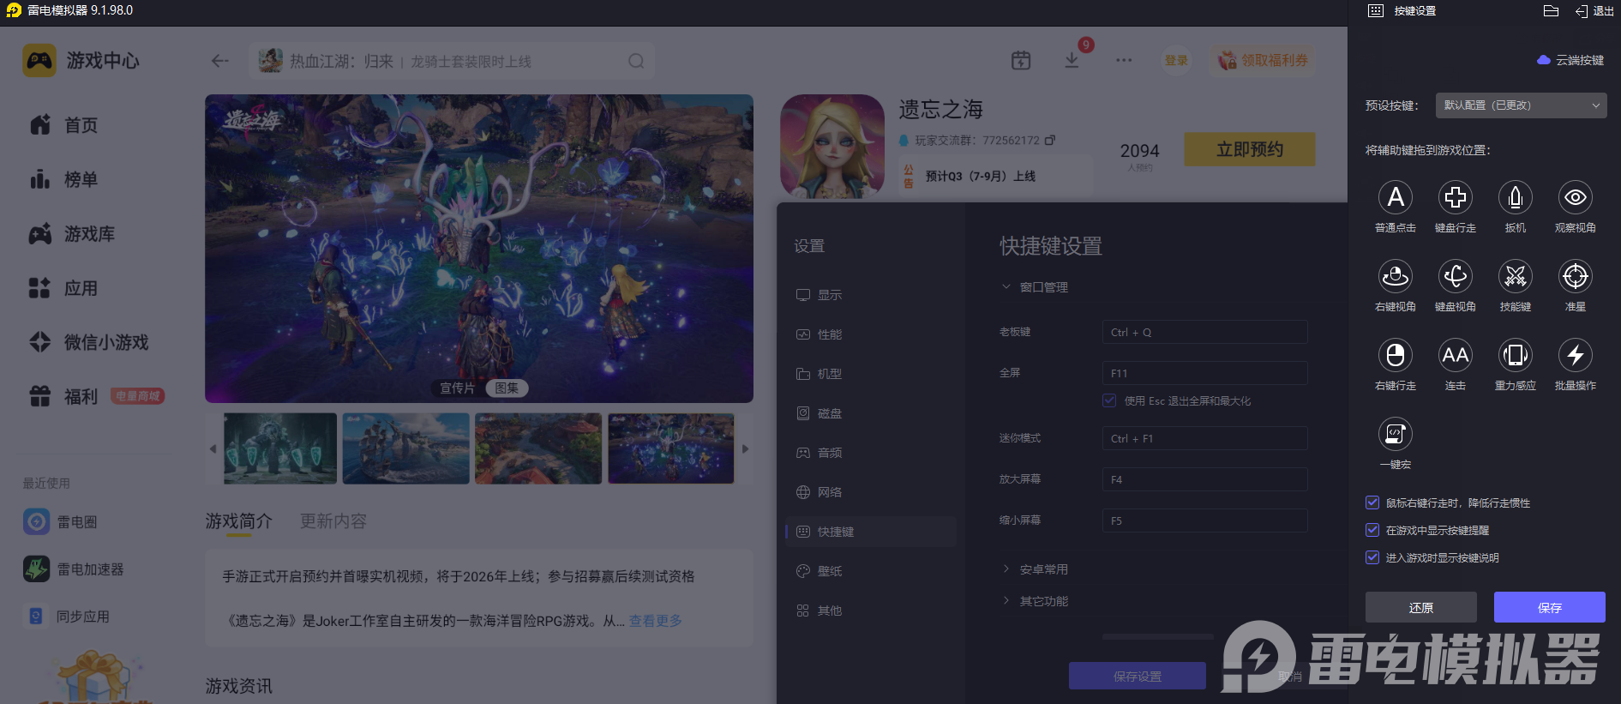Screen dimensions: 1621x704
Task: Select the 观察视角 eye icon
Action: (x=1575, y=197)
